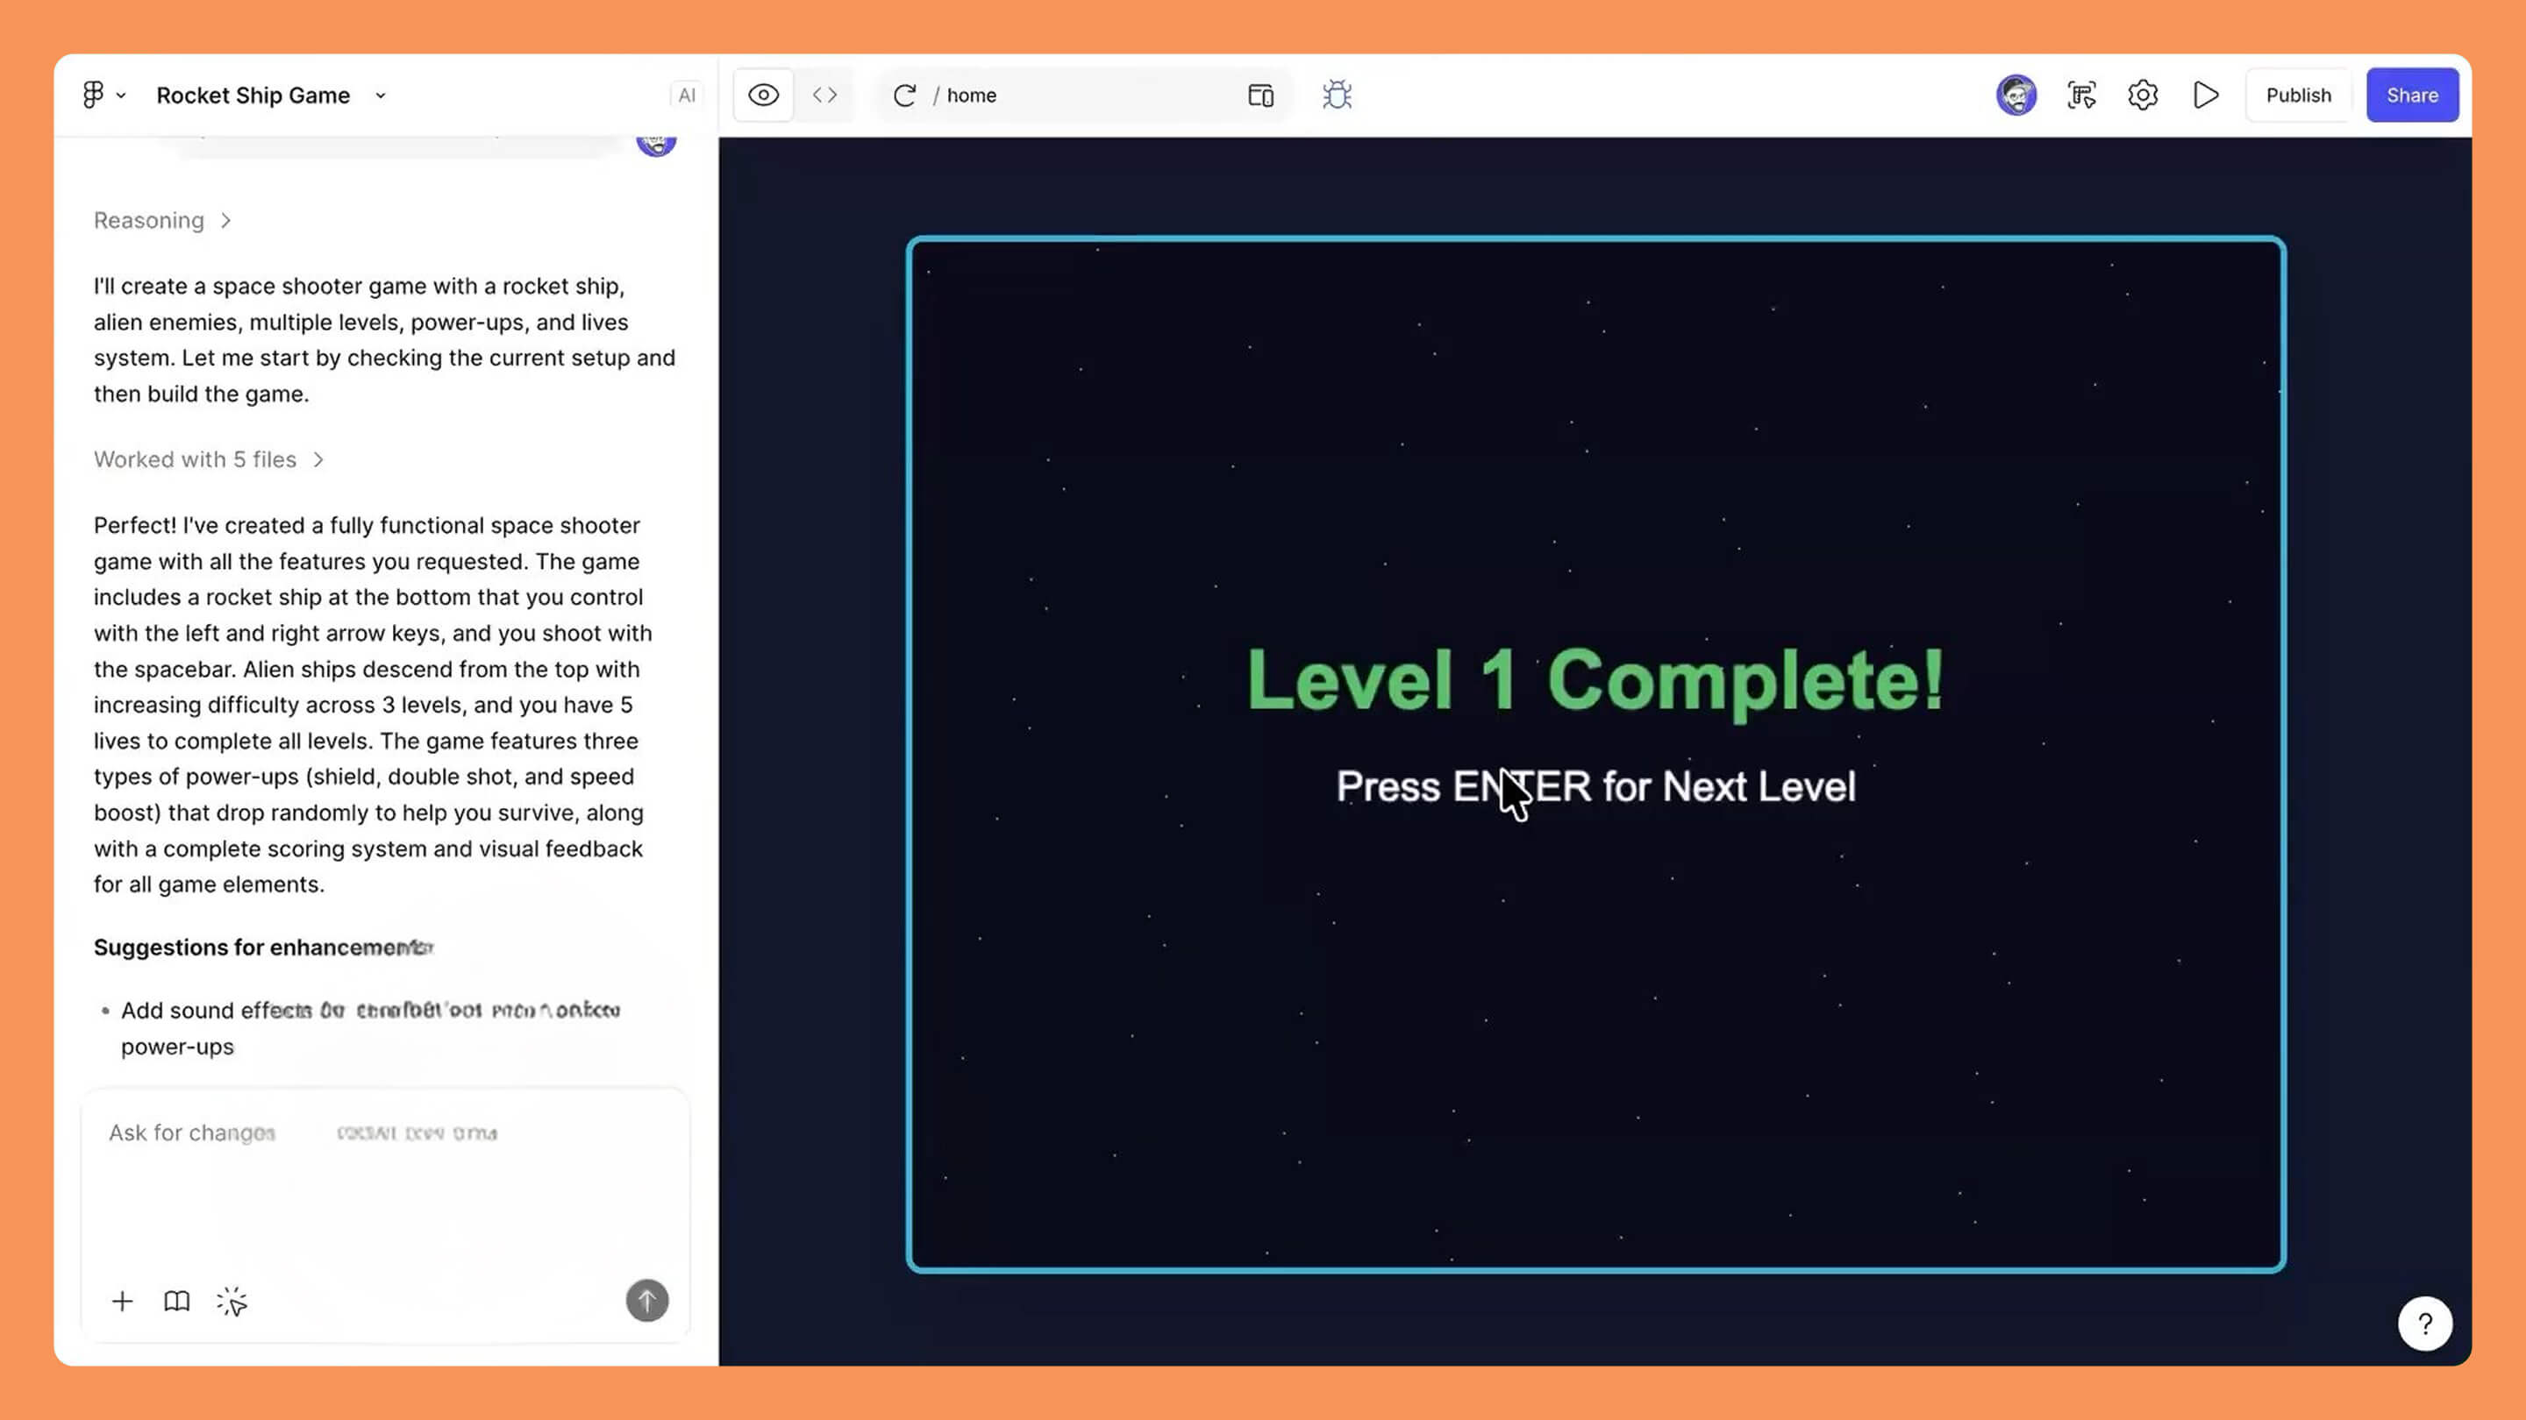Open the settings gear icon
Image resolution: width=2526 pixels, height=1420 pixels.
(x=2143, y=95)
